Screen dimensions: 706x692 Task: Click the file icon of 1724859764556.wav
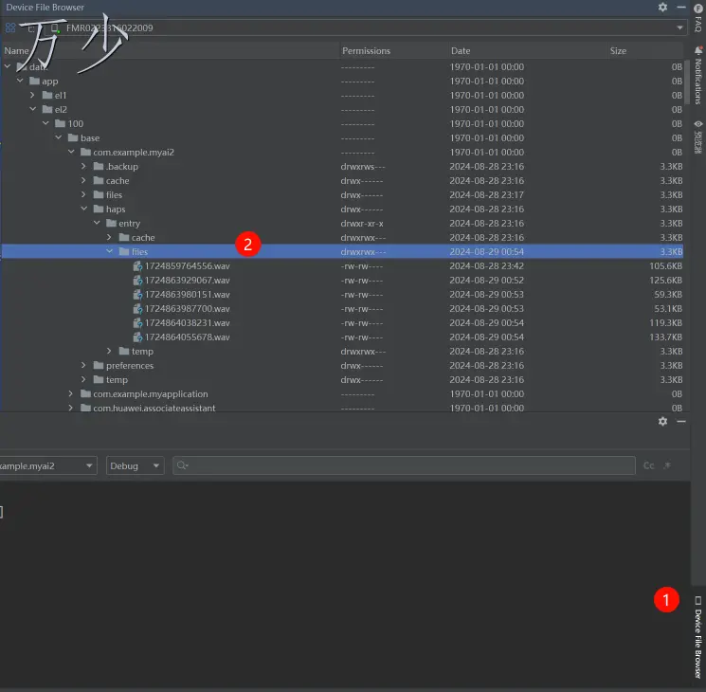[137, 266]
